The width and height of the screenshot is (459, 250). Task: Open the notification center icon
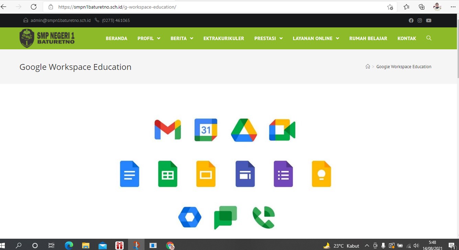click(x=452, y=245)
